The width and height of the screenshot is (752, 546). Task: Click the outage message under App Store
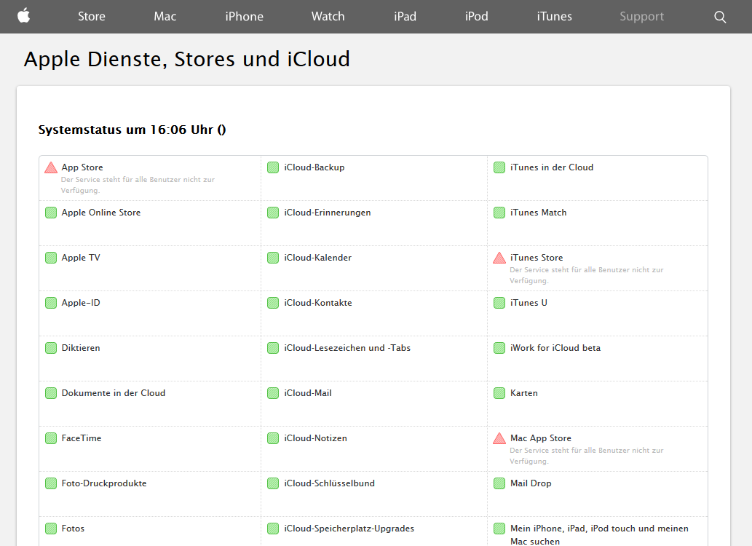click(x=138, y=185)
